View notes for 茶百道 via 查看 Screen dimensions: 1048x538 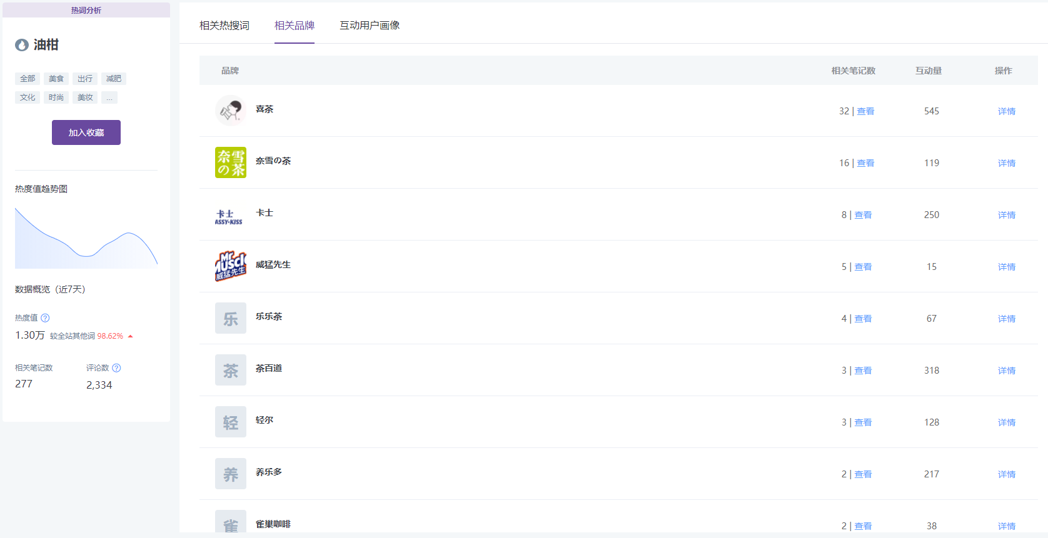[x=863, y=371]
